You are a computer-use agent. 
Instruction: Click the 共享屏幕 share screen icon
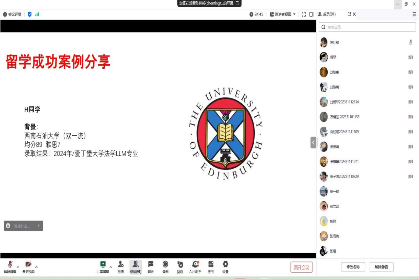pos(103,265)
